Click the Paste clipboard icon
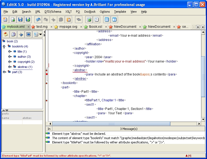This screenshot has width=207, height=159. click(x=69, y=20)
